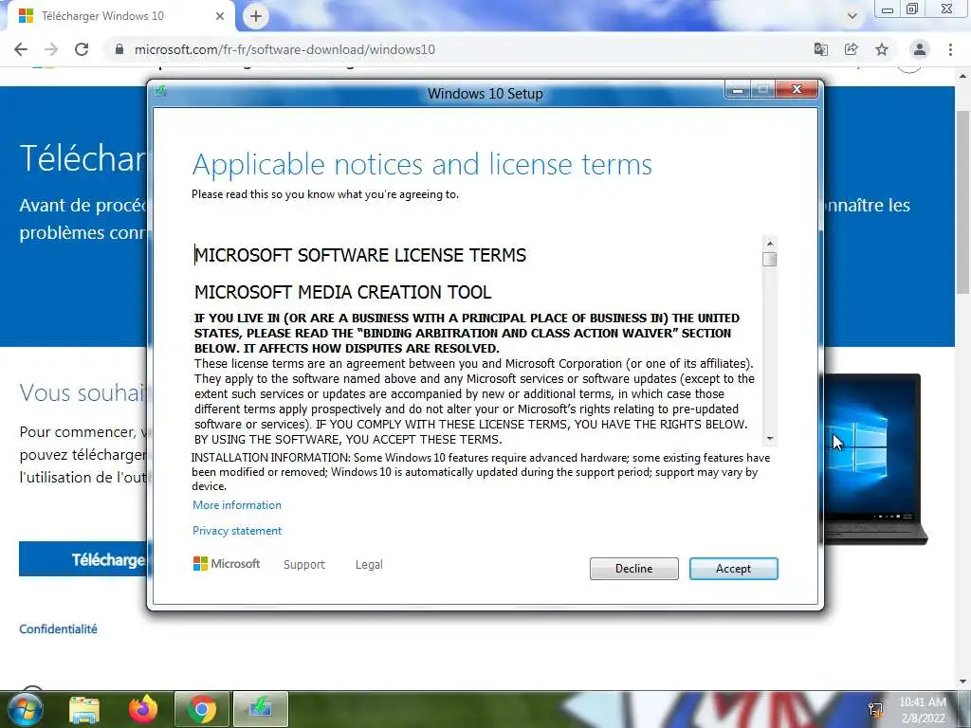
Task: Click "Applicable notices and license terms" title
Action: tap(422, 165)
